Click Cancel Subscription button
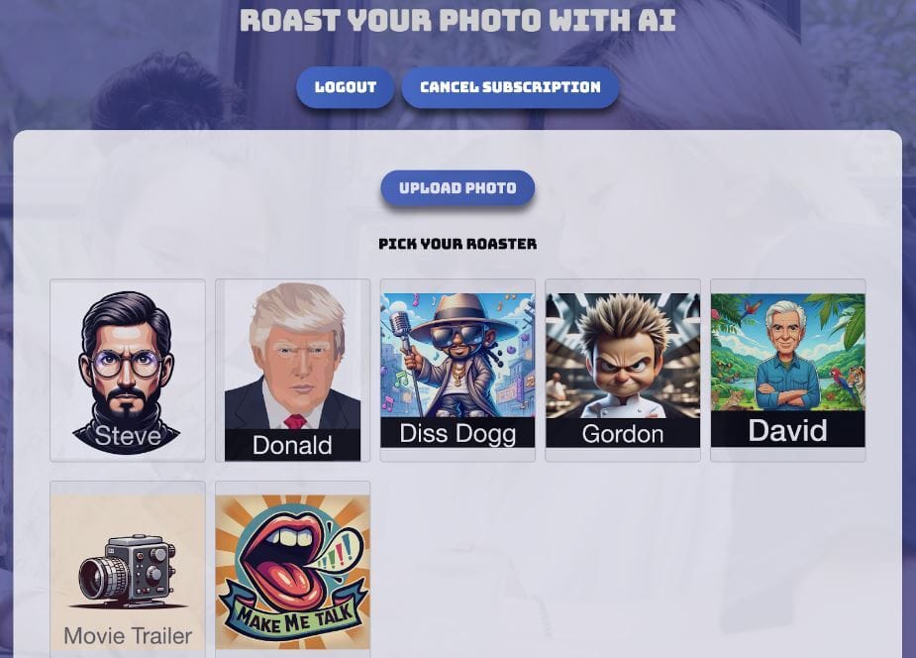The image size is (916, 658). point(510,87)
